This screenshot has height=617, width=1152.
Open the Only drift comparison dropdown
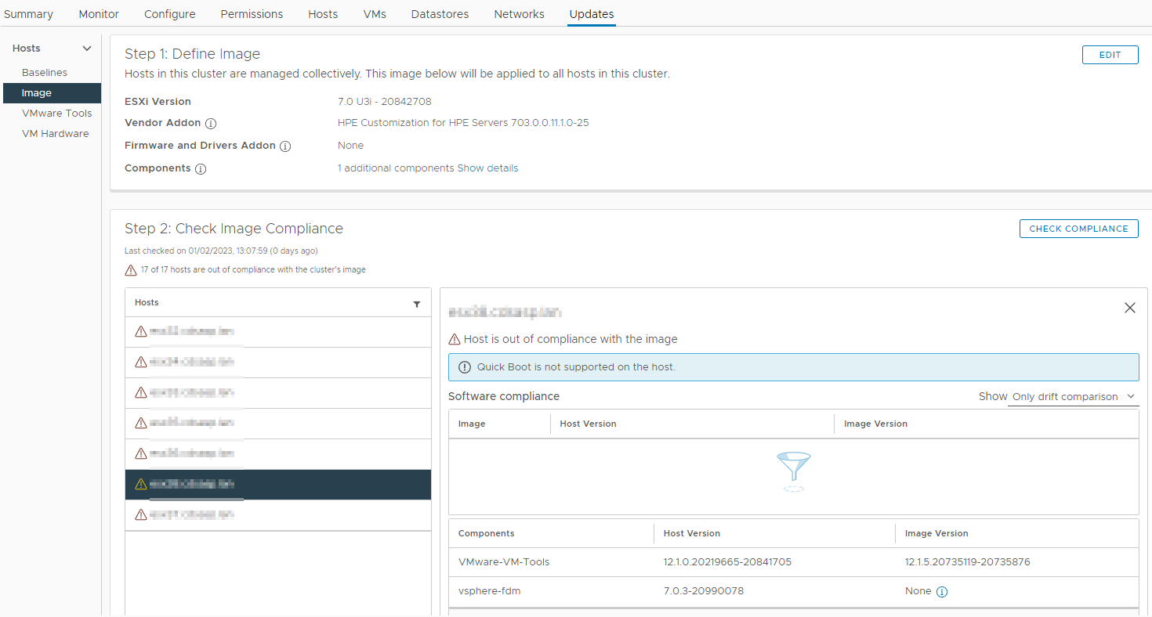tap(1073, 397)
